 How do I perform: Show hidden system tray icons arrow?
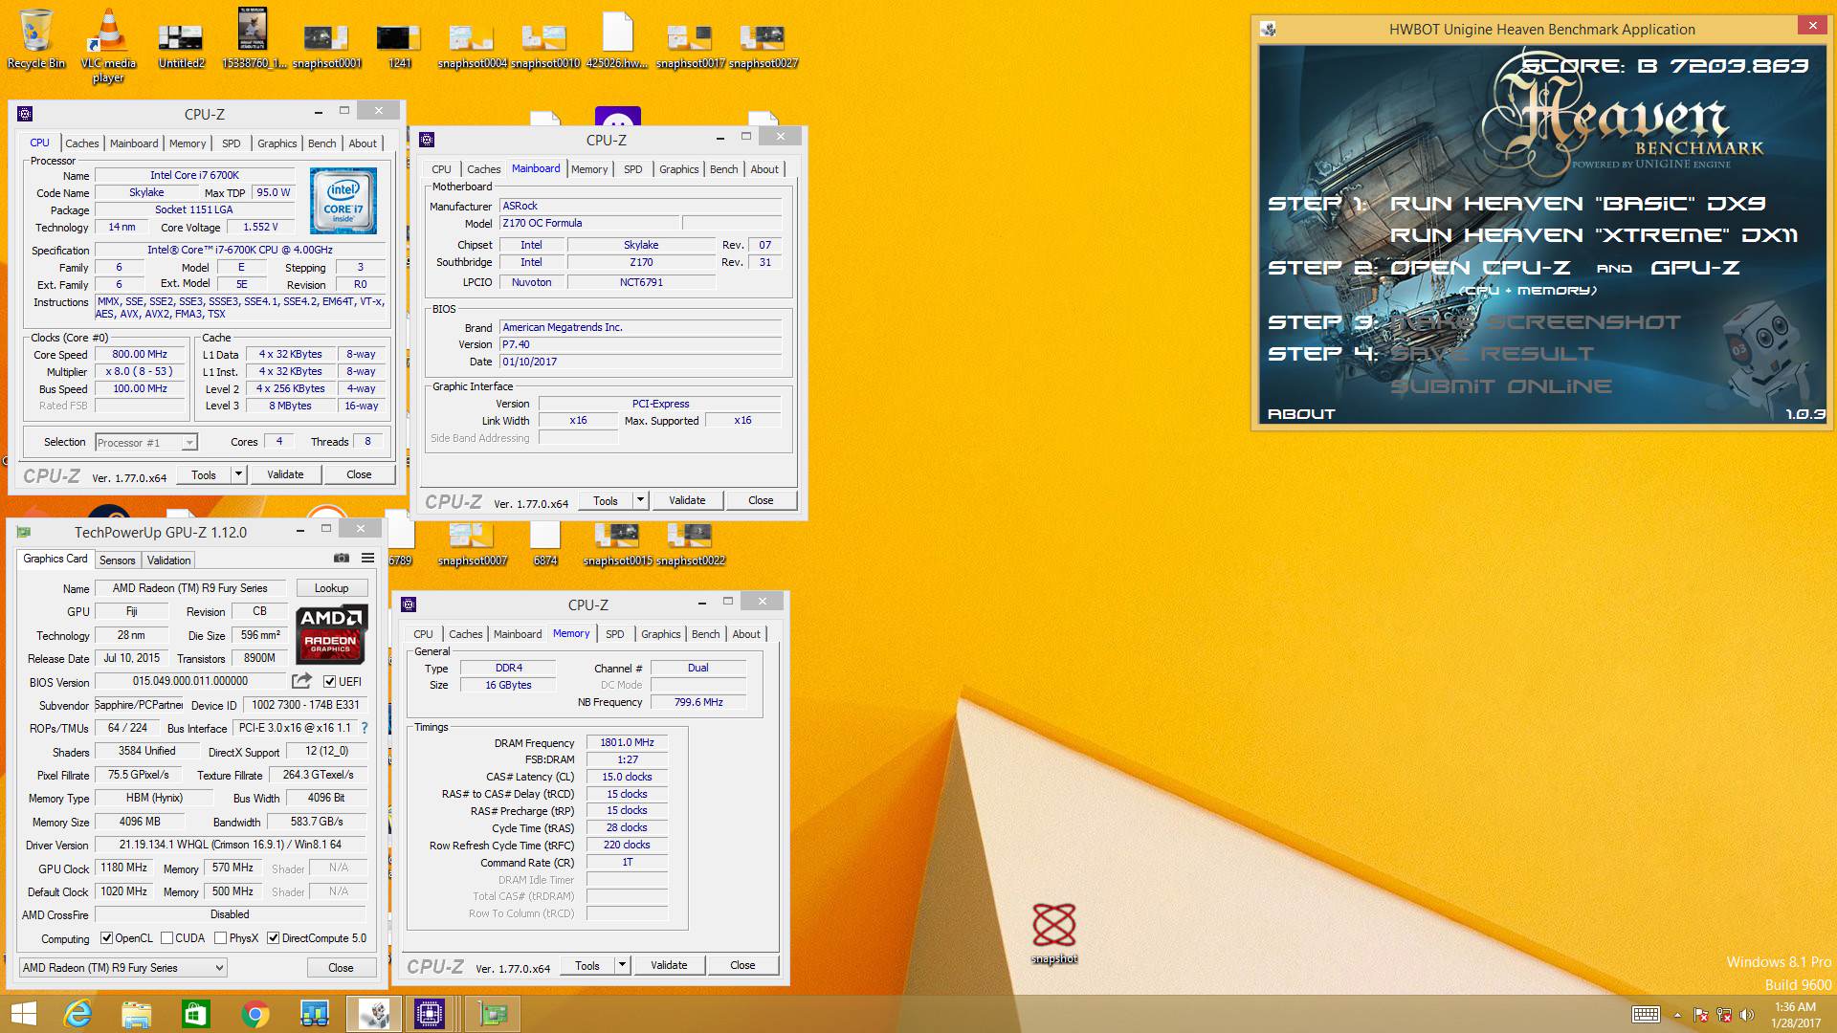pos(1676,1015)
